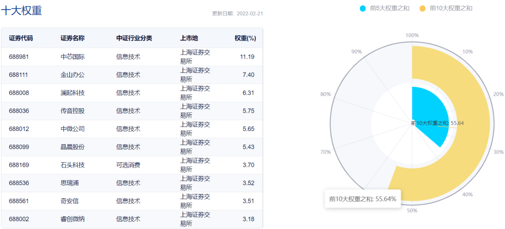
Task: Click the security name 思瑞浦
Action: coord(70,183)
